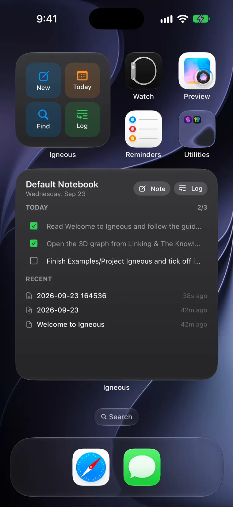
Task: Tap the document icon beside '2026-09-23 164536'
Action: (x=29, y=296)
